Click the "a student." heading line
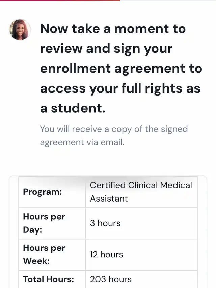 point(73,108)
